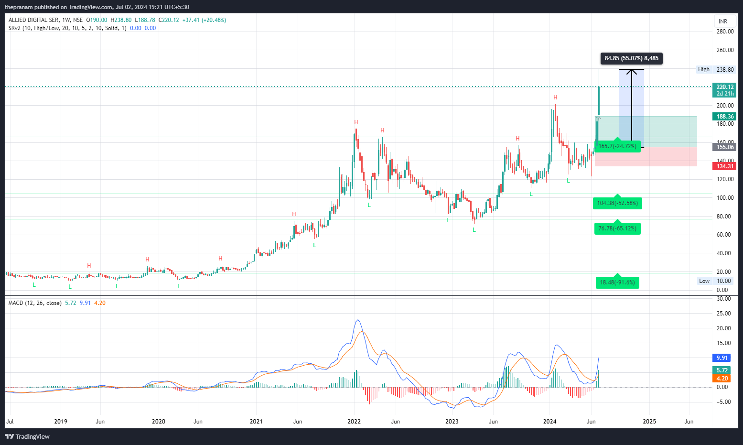The height and width of the screenshot is (445, 743).
Task: Click the red 134.31 stop price tag
Action: tap(725, 166)
